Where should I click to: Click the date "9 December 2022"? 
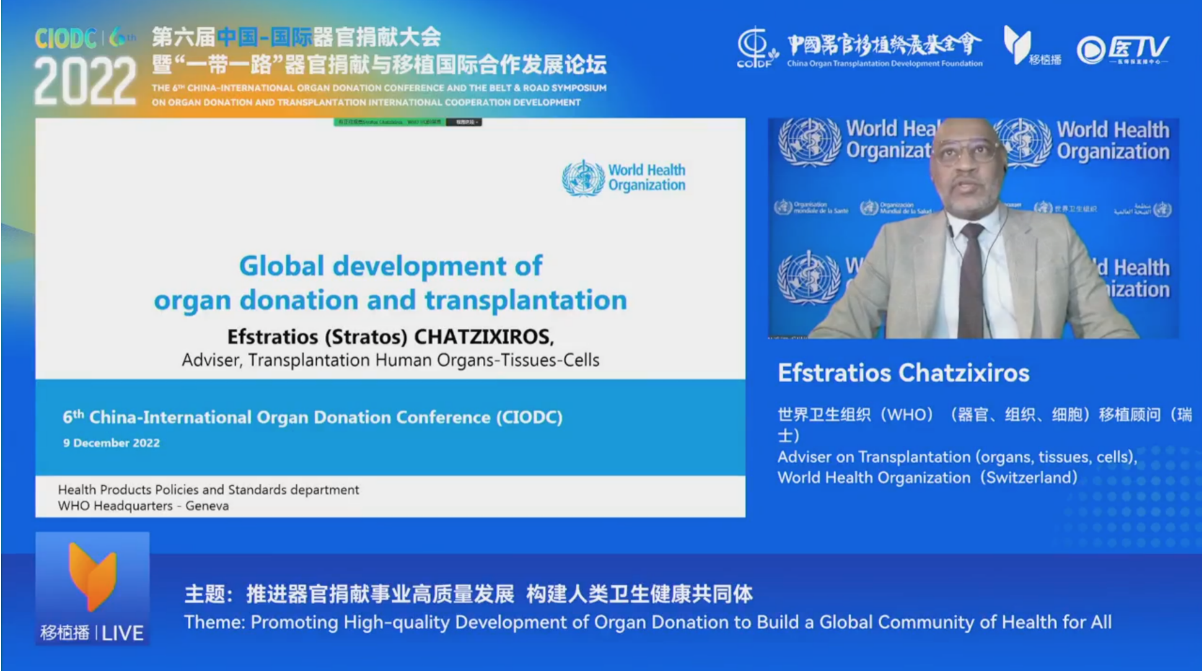(x=112, y=443)
